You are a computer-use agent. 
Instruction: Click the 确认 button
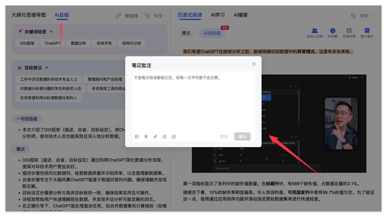coord(242,137)
